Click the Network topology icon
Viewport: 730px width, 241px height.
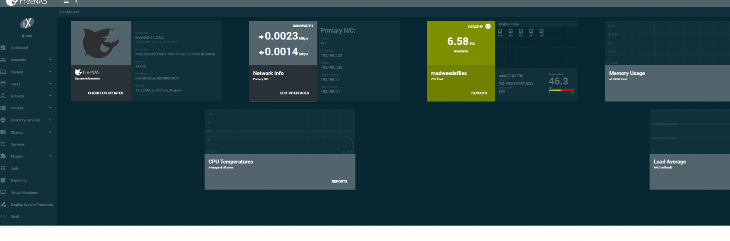(x=3, y=96)
